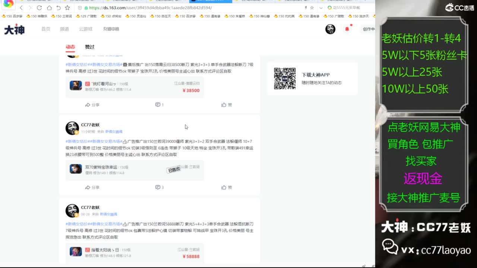477x268 pixels.
Task: Click the notification bell icon
Action: (x=347, y=29)
